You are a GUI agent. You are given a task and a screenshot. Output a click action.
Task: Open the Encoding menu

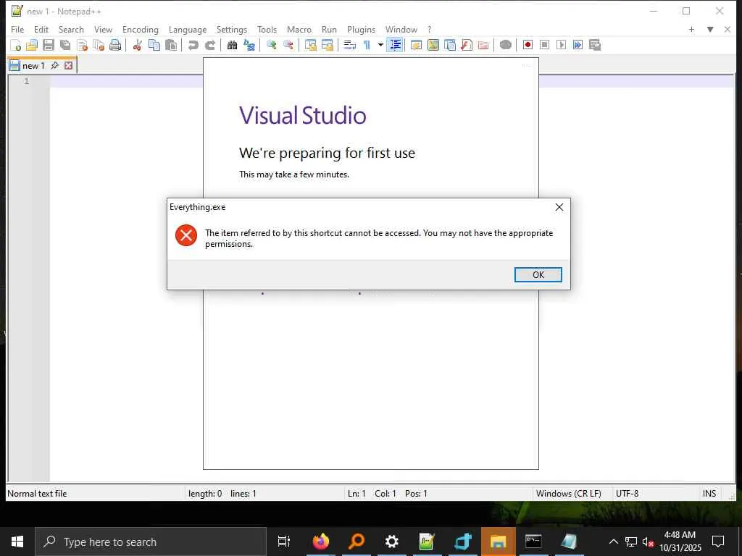(140, 29)
